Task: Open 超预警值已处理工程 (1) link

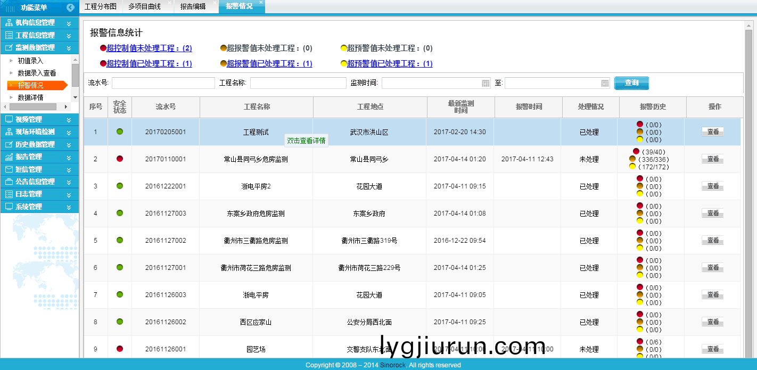Action: (390, 64)
